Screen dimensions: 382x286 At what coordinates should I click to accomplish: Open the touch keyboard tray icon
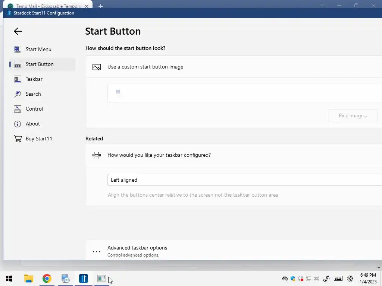point(338,279)
